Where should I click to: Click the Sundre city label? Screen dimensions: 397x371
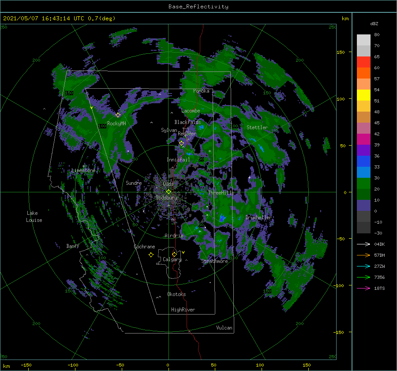(134, 183)
